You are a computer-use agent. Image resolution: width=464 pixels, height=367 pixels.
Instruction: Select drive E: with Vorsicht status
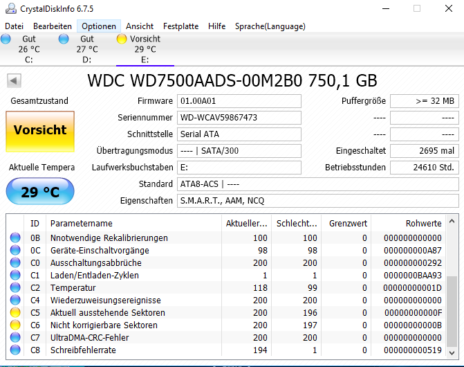click(145, 49)
